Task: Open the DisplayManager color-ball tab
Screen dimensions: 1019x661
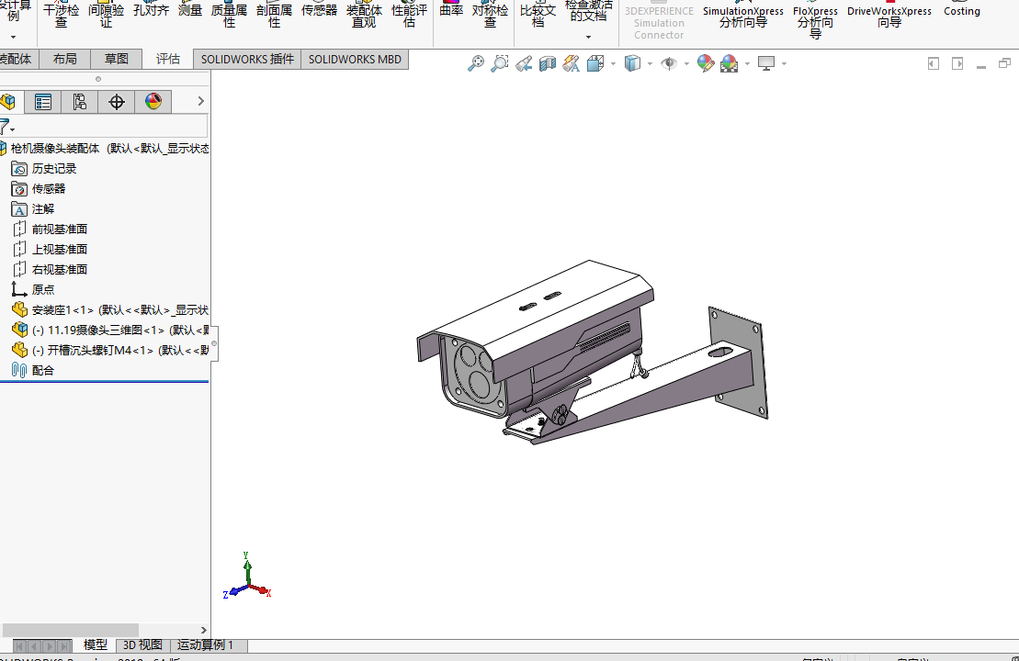Action: click(x=153, y=102)
